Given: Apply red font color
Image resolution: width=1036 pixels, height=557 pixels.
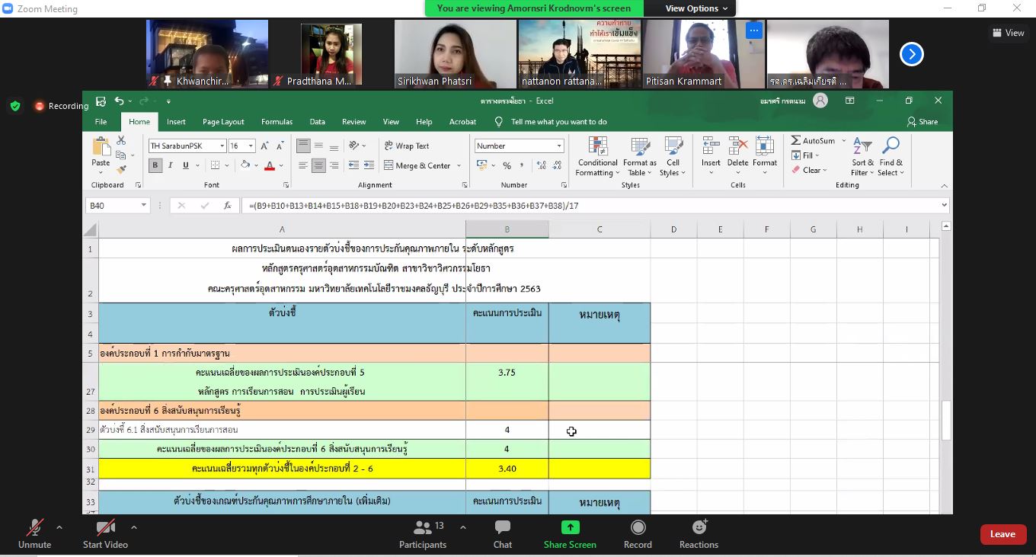Looking at the screenshot, I should 270,165.
